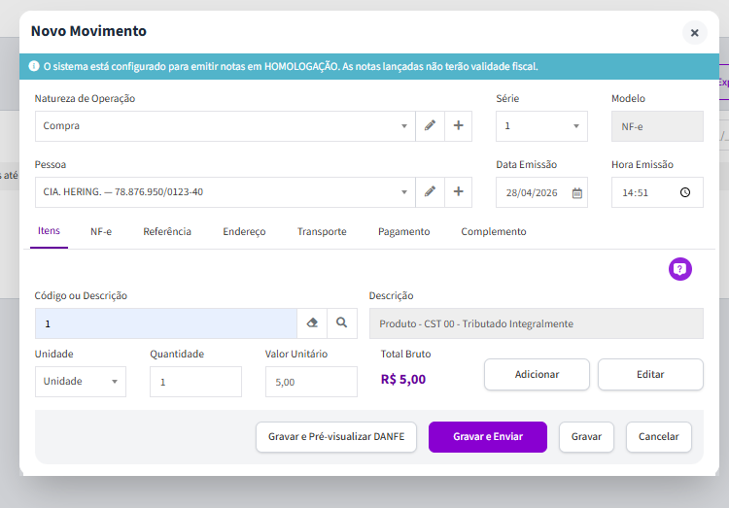
Task: Switch to the Endereço tab
Action: coord(244,231)
